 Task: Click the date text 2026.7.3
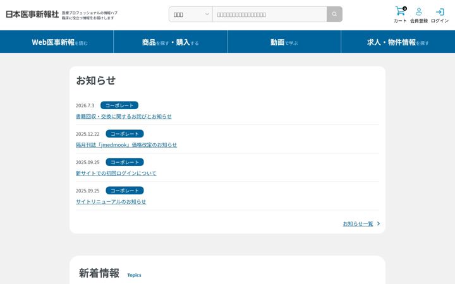point(85,105)
